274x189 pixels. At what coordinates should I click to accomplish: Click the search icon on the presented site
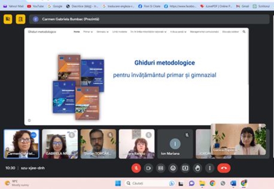(244, 31)
